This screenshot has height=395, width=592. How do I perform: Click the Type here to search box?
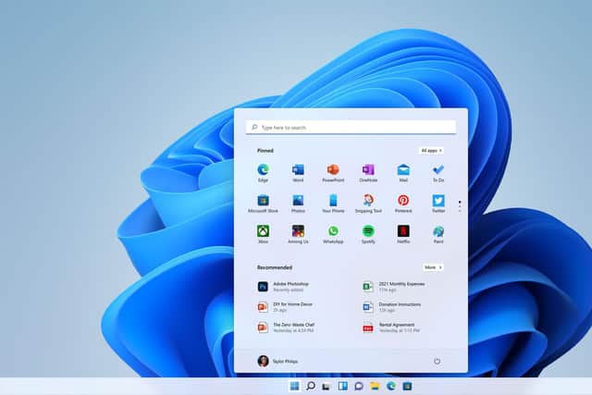pos(351,128)
